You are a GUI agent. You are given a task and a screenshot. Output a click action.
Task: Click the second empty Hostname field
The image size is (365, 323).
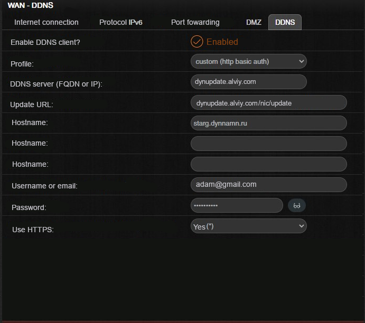pos(269,144)
